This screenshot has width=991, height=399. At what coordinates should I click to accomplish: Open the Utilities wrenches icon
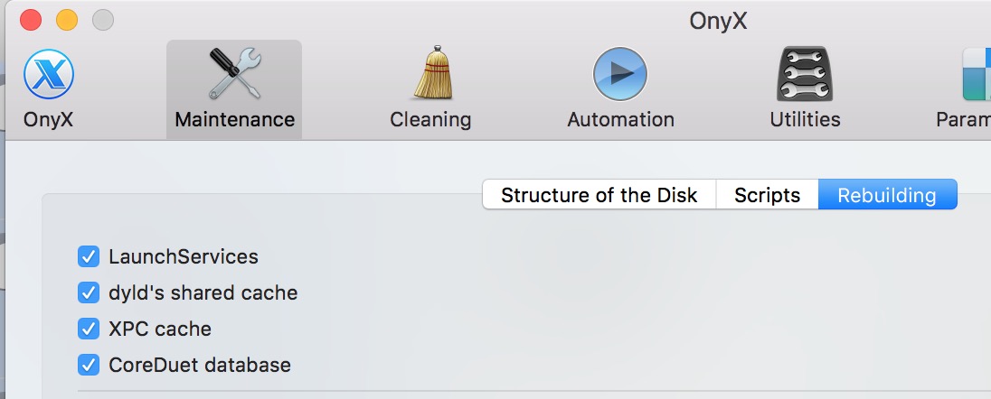(x=805, y=74)
